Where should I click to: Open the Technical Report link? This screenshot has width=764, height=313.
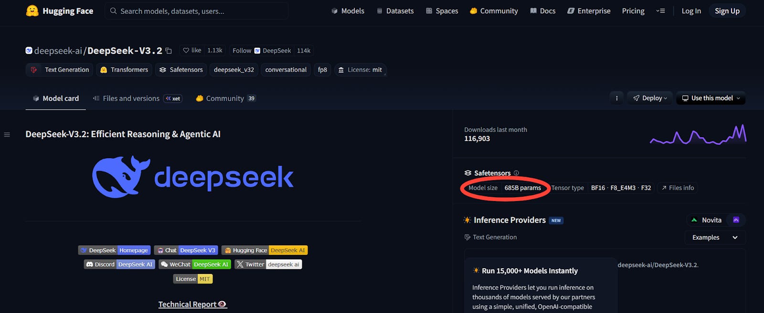pyautogui.click(x=193, y=304)
